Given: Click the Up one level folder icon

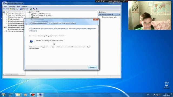Looking at the screenshot, I should pyautogui.click(x=11, y=9).
